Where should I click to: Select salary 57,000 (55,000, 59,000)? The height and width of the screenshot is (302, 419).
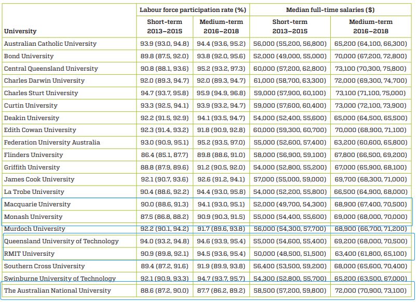coord(290,179)
